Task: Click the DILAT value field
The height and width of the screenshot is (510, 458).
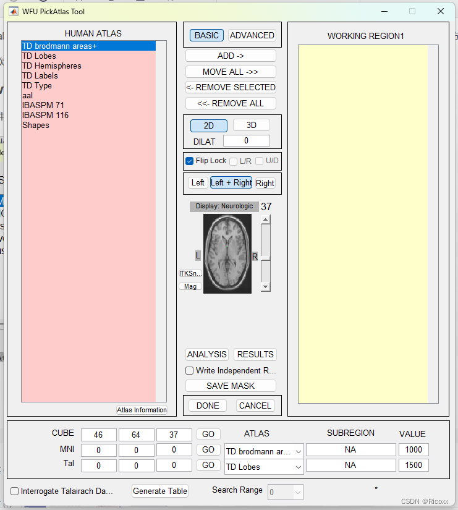Action: click(246, 140)
